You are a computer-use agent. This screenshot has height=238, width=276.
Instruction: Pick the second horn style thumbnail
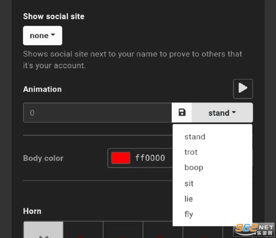click(83, 230)
